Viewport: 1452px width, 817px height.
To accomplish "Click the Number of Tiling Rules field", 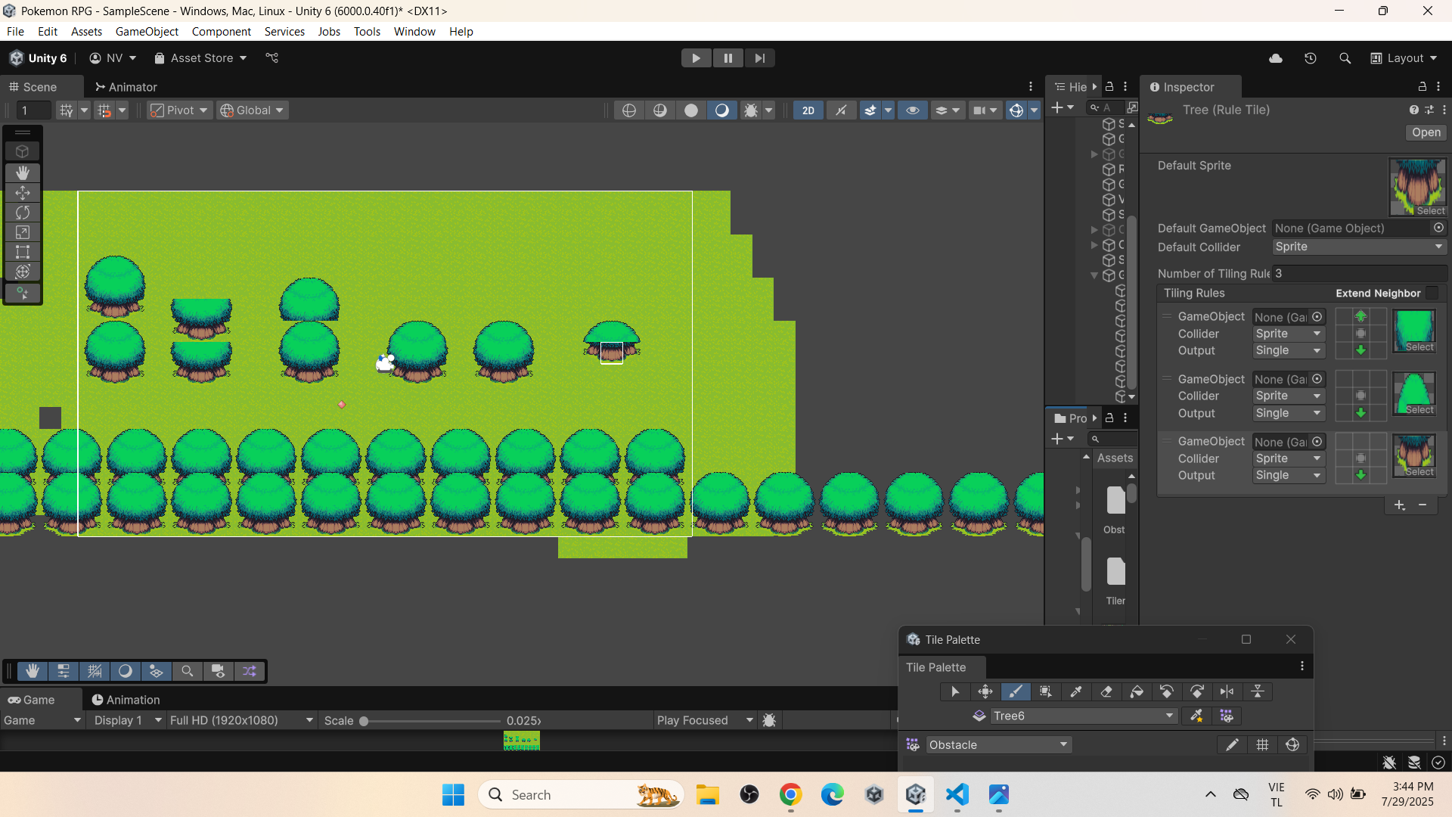I will (1359, 274).
